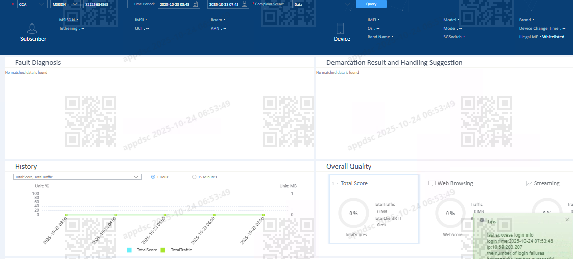Click the Fault Diagnosis heading
The height and width of the screenshot is (259, 573).
(x=38, y=62)
